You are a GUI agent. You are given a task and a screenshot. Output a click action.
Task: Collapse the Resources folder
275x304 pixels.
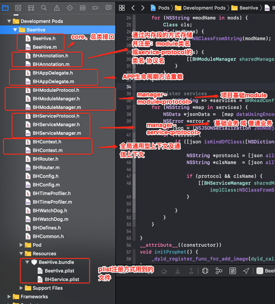coord(22,254)
